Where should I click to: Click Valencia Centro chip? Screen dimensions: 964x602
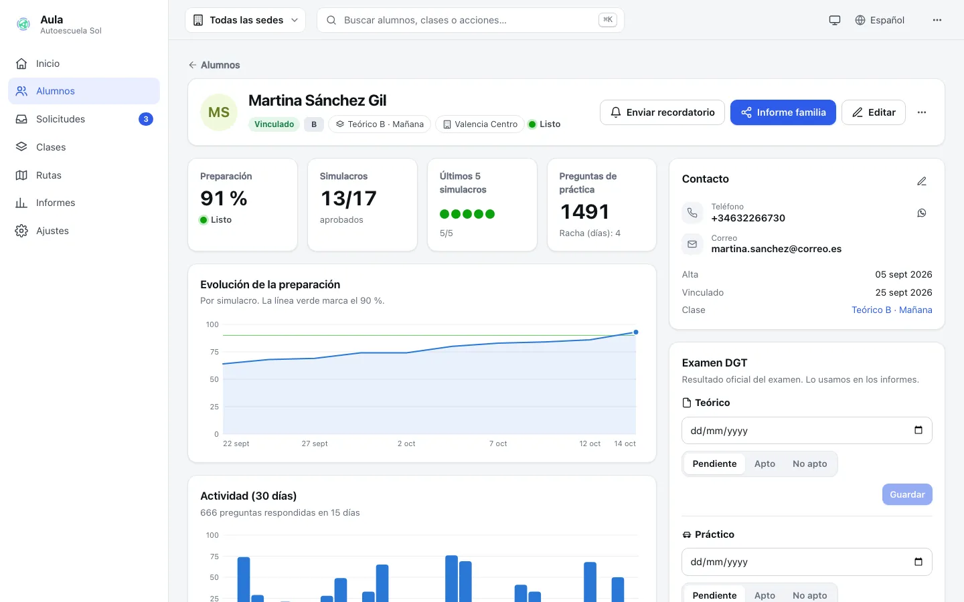point(480,124)
